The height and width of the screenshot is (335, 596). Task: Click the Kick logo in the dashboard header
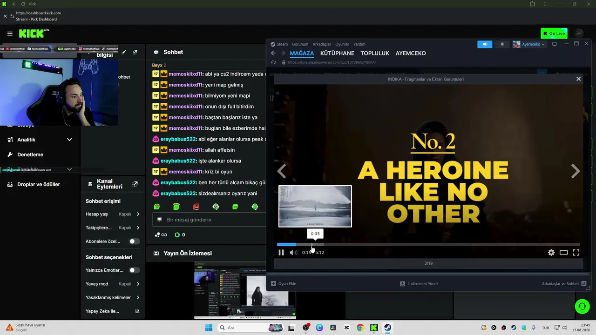[x=34, y=33]
